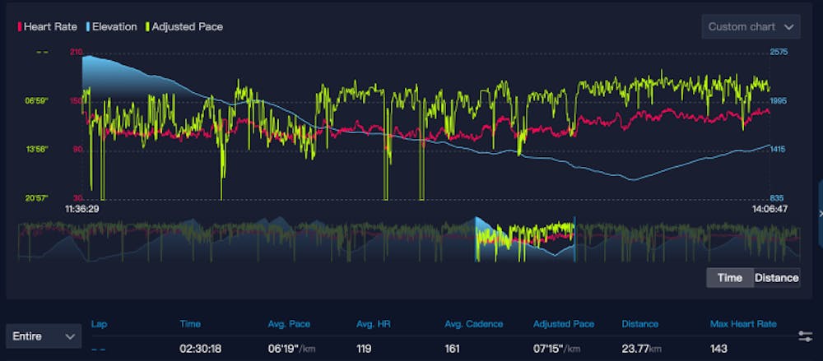
Task: Click the Distance column header in stats row
Action: 639,324
